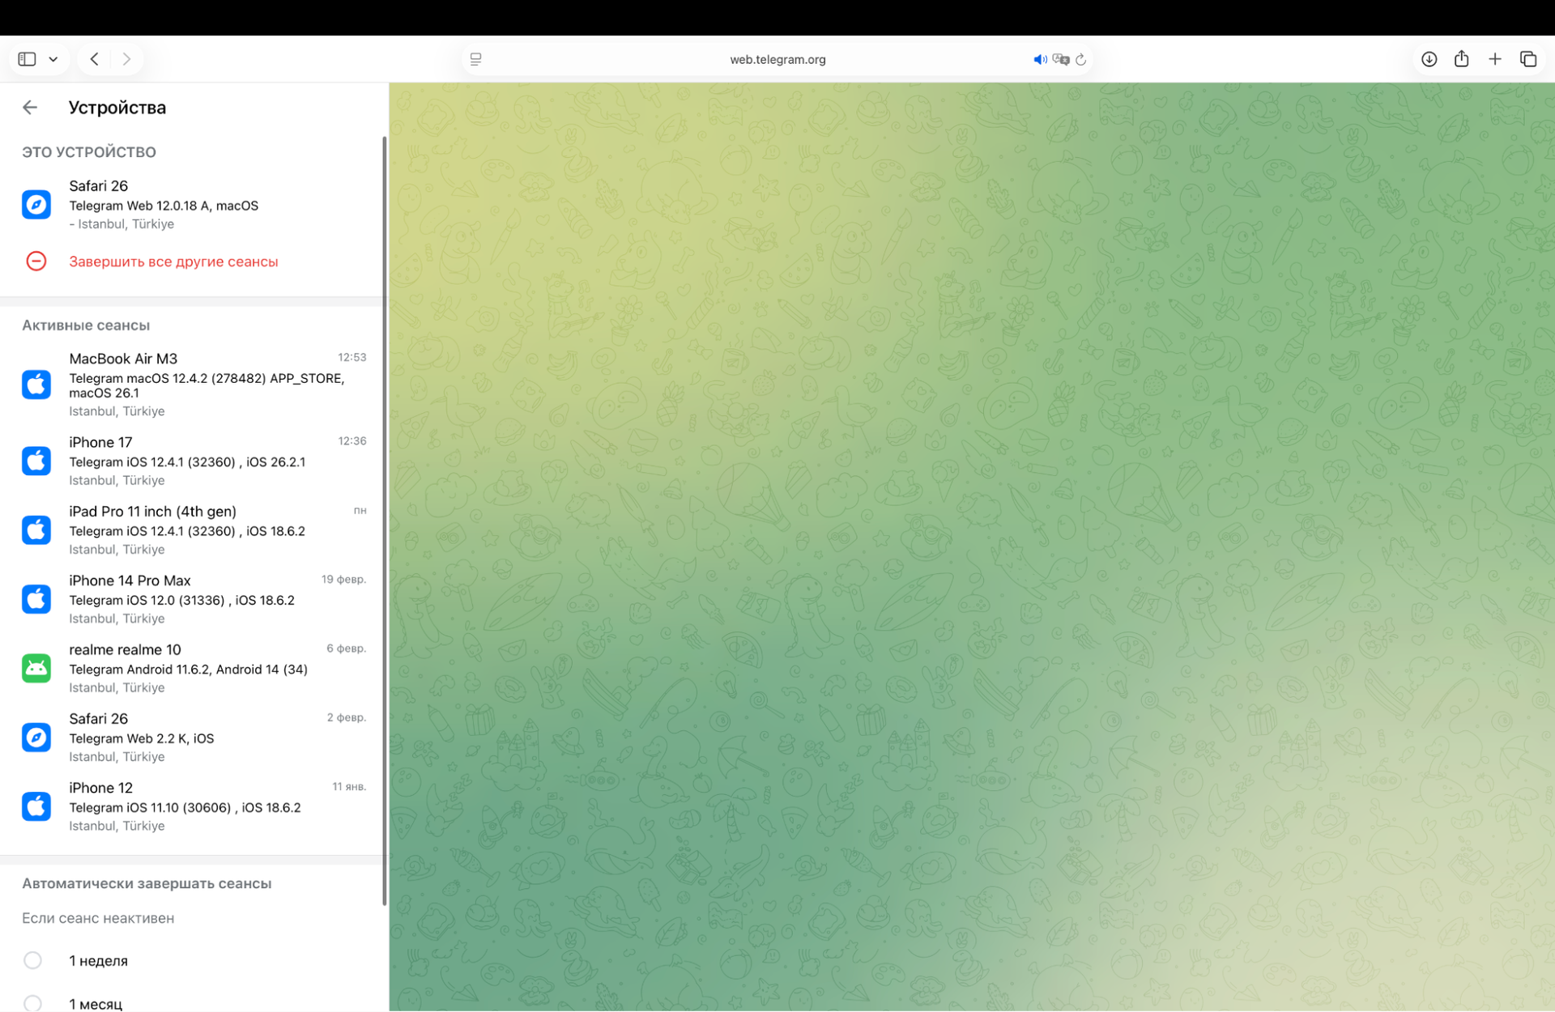Open the iPhone 12 session
This screenshot has height=1012, width=1555.
pos(193,806)
